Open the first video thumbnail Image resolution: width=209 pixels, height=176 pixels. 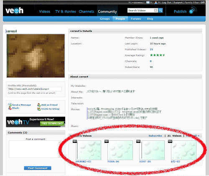pyautogui.click(x=88, y=150)
